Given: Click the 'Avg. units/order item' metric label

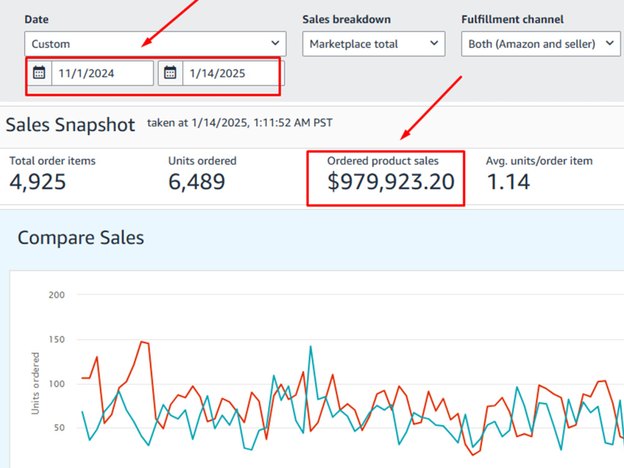Looking at the screenshot, I should (539, 161).
